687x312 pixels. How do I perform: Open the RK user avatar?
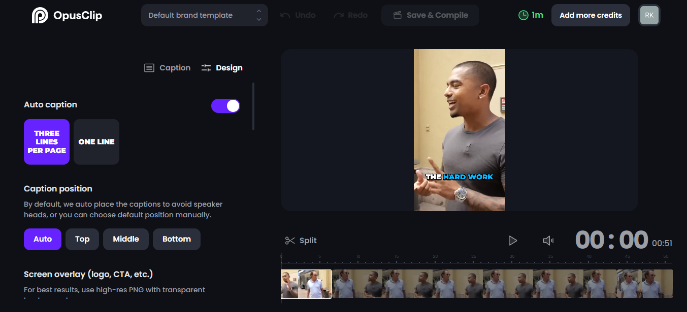click(x=649, y=15)
